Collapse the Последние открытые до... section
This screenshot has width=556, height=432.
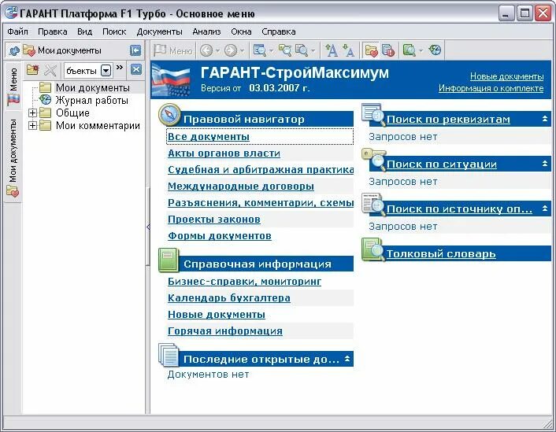tap(347, 359)
